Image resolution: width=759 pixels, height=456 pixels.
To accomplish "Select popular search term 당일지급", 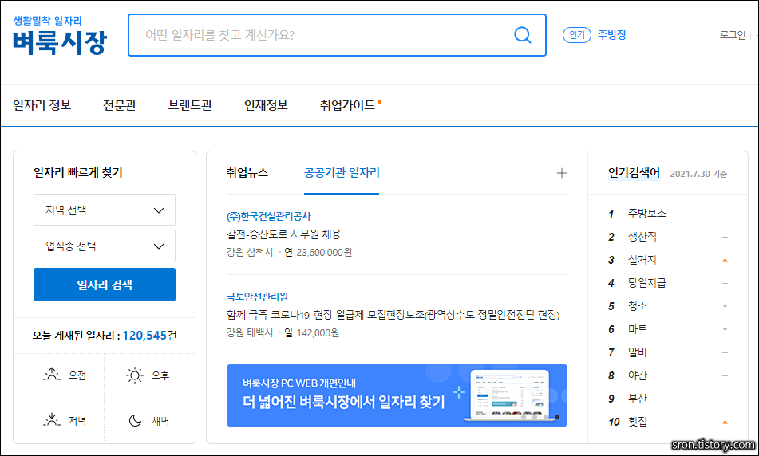I will point(646,283).
